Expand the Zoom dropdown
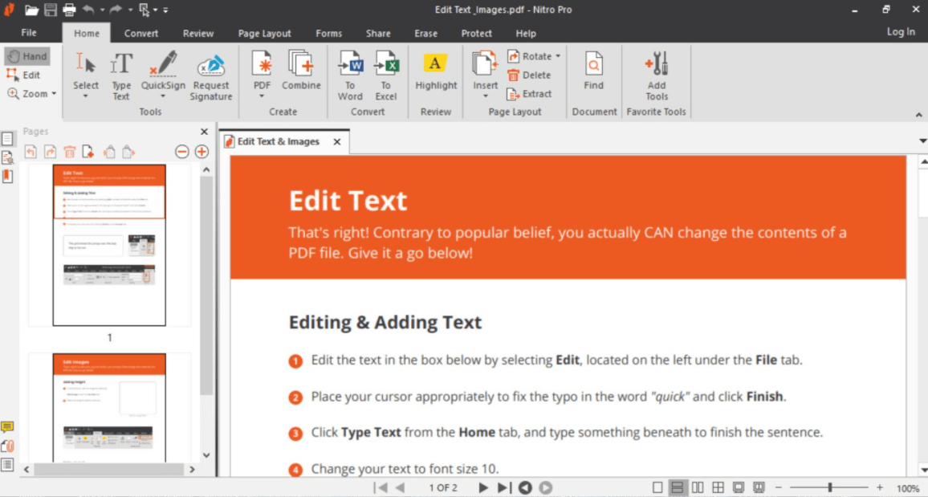 coord(54,94)
